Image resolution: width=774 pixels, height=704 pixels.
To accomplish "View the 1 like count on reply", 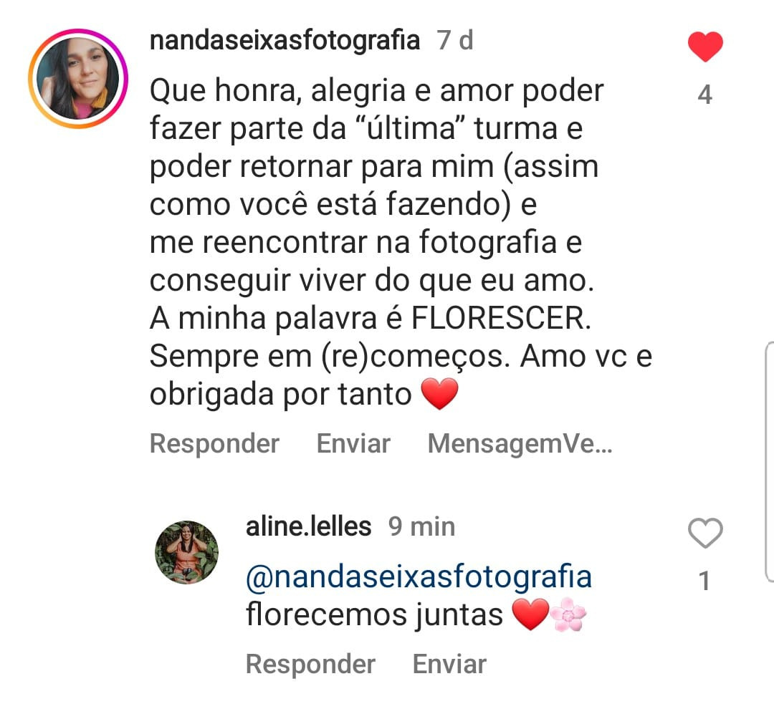I will pos(704,581).
